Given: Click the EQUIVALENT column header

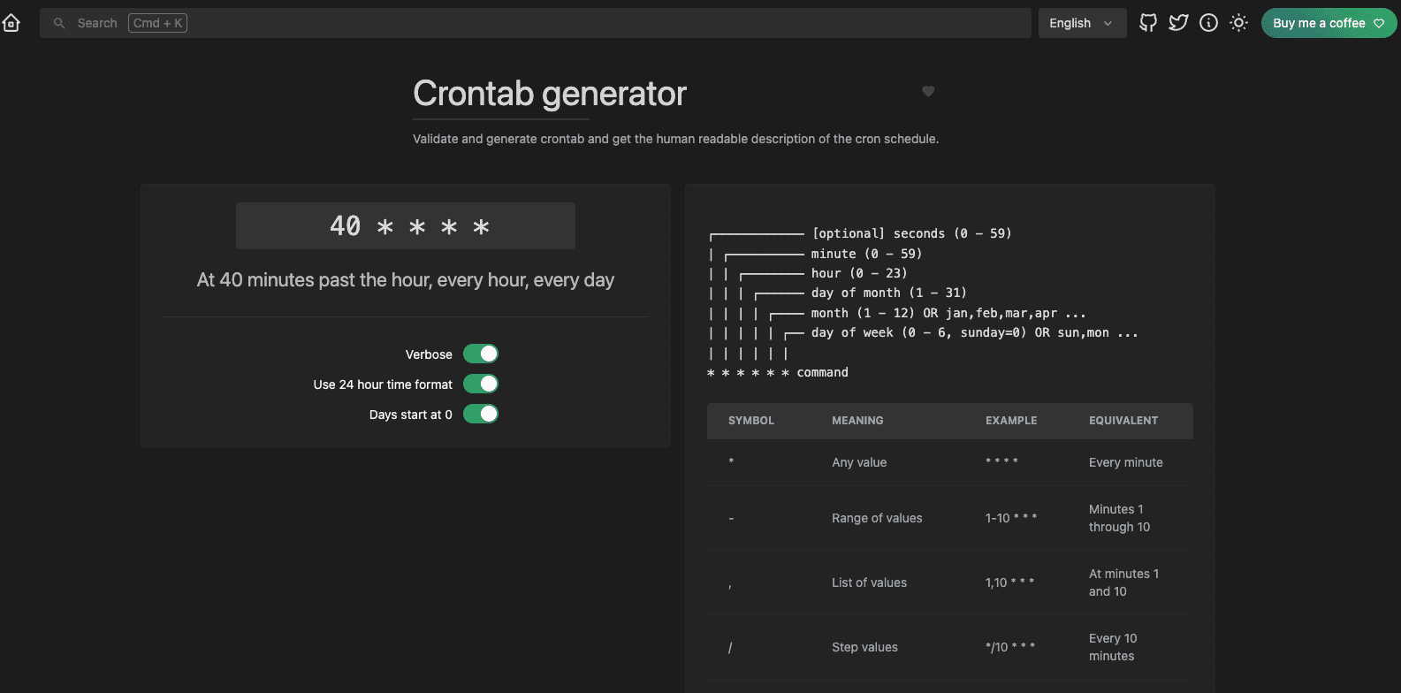Looking at the screenshot, I should point(1123,421).
